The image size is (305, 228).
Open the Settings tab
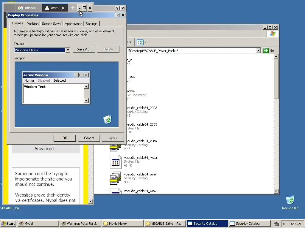91,24
